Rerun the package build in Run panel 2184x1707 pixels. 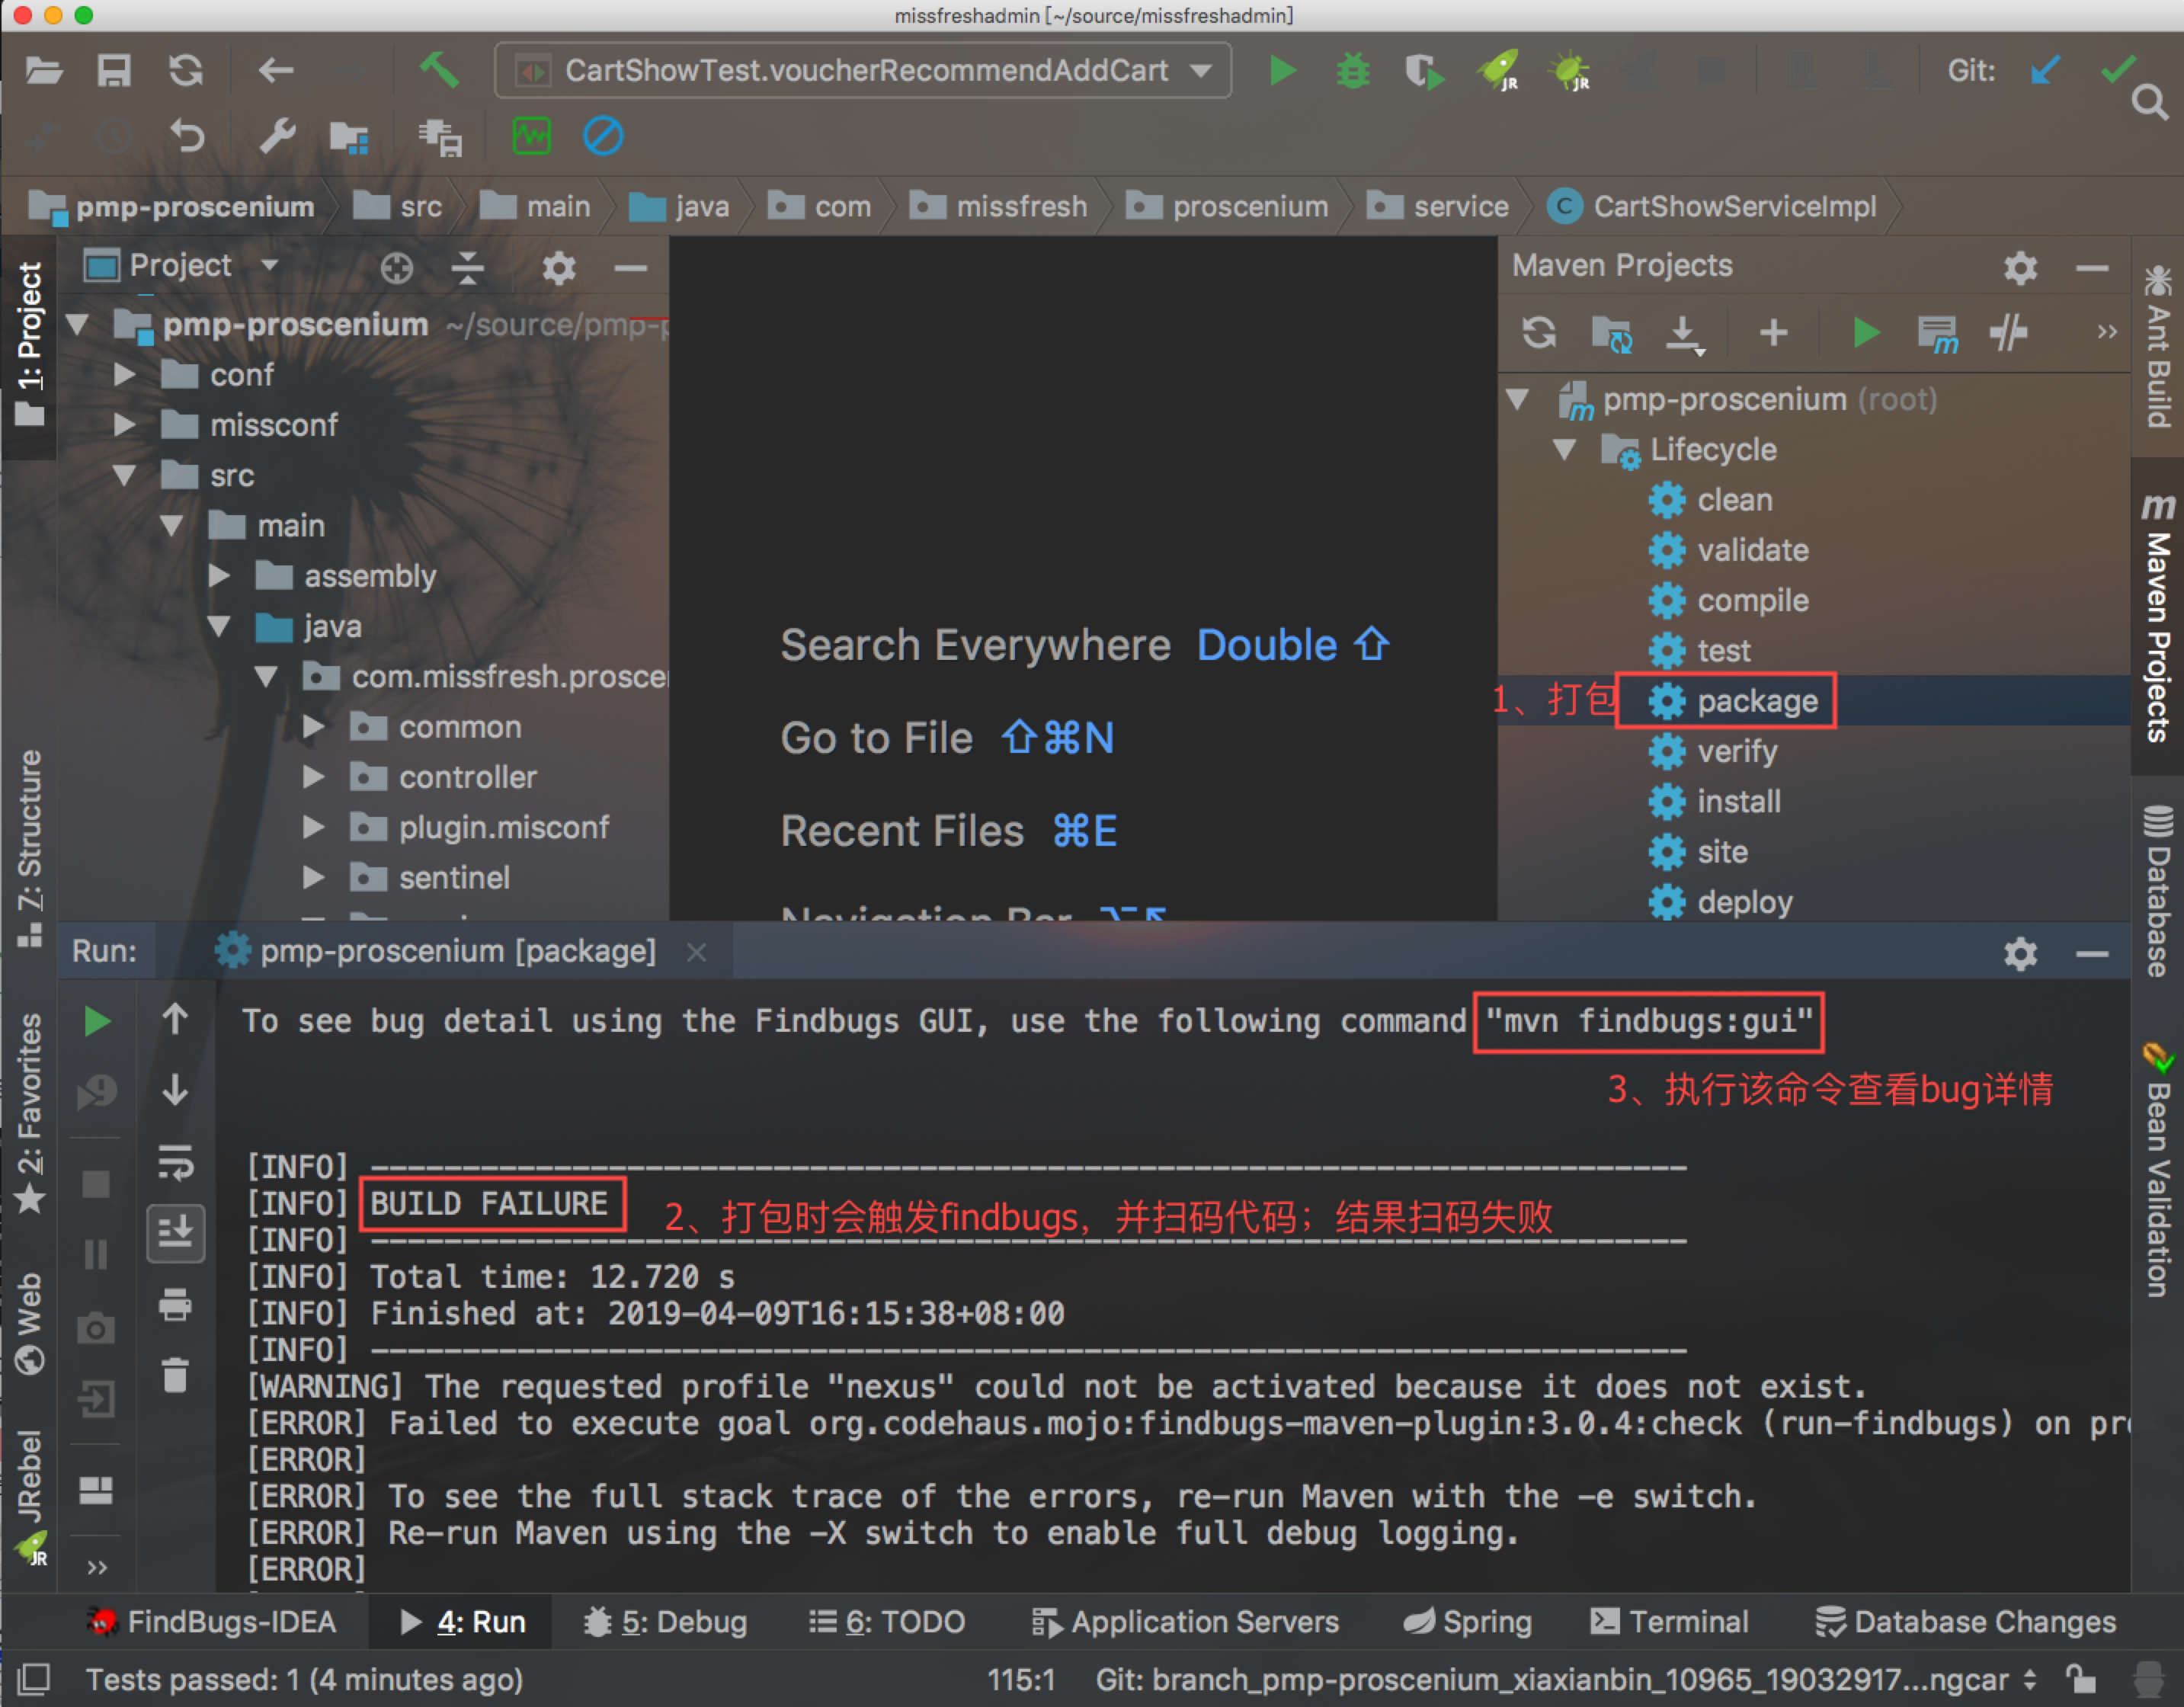(x=97, y=1021)
